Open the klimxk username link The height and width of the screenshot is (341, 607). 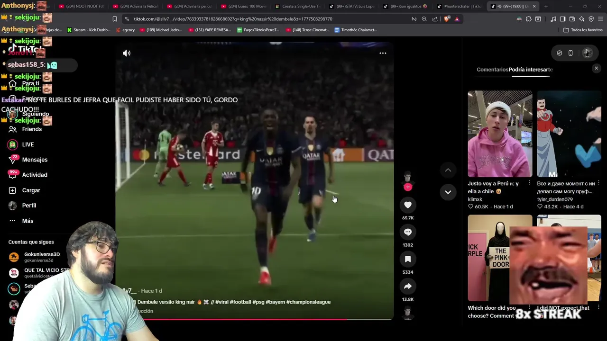(x=475, y=199)
